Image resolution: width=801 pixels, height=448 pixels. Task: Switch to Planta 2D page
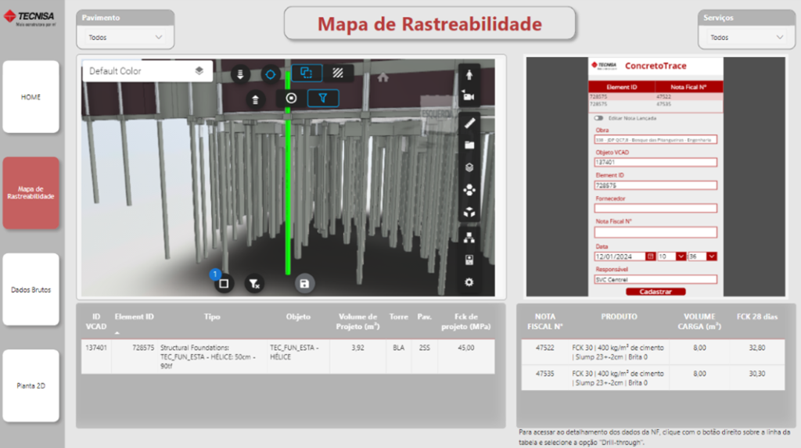point(31,385)
